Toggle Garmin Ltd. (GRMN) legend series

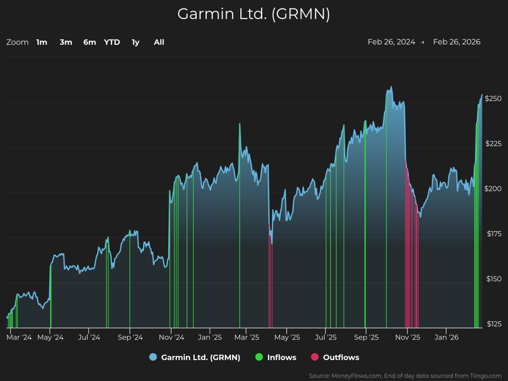click(195, 357)
